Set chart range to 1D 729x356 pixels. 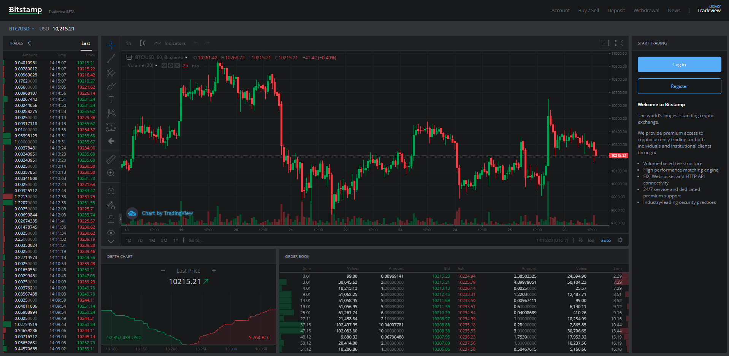point(128,240)
